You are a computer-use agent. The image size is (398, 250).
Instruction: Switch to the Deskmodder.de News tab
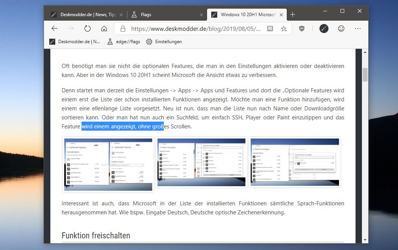point(86,15)
